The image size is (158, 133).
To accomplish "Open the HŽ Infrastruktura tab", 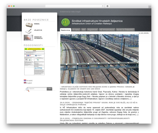I will tap(107, 30).
